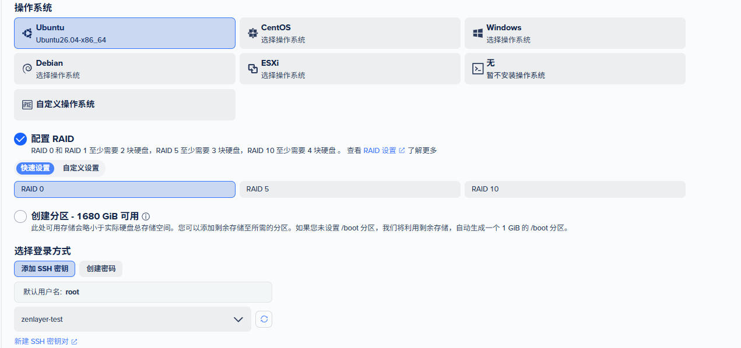Click the 操作系统 section heading
The width and height of the screenshot is (741, 348).
(33, 8)
